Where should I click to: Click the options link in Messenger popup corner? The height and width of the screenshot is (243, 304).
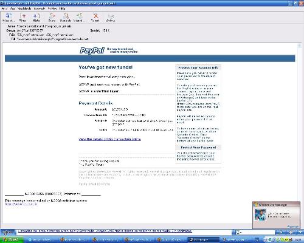point(293,227)
